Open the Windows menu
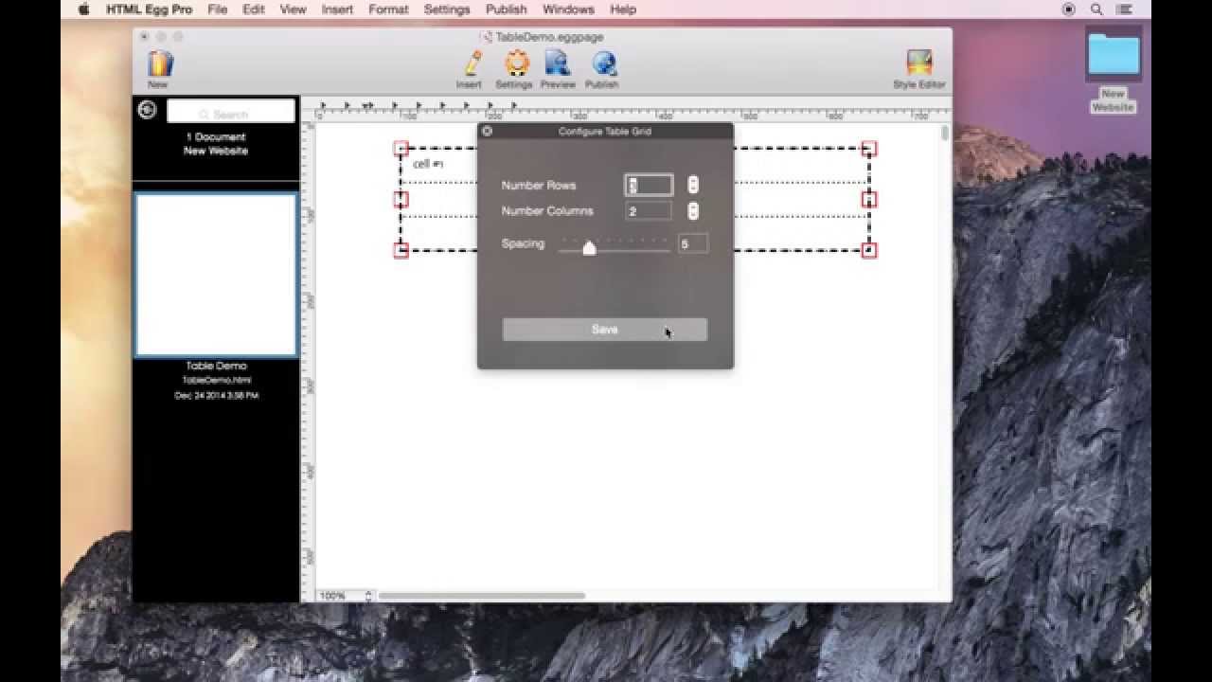Screen dimensions: 1212x682 click(x=568, y=9)
